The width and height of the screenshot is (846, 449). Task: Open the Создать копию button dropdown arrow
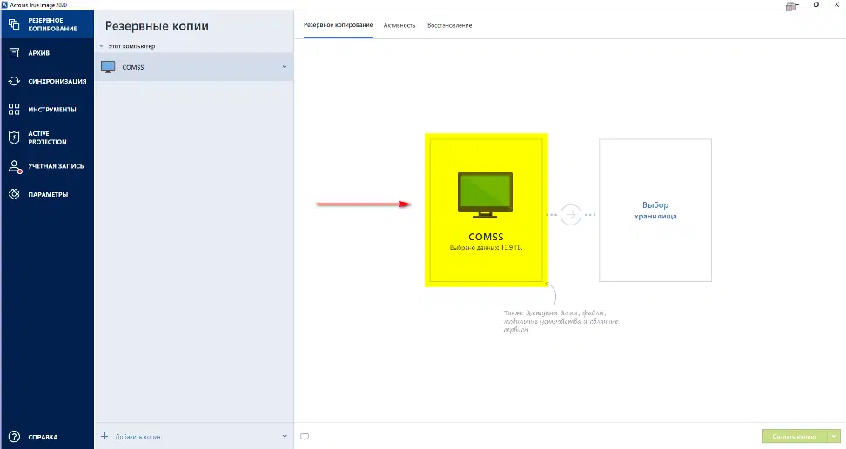click(834, 436)
